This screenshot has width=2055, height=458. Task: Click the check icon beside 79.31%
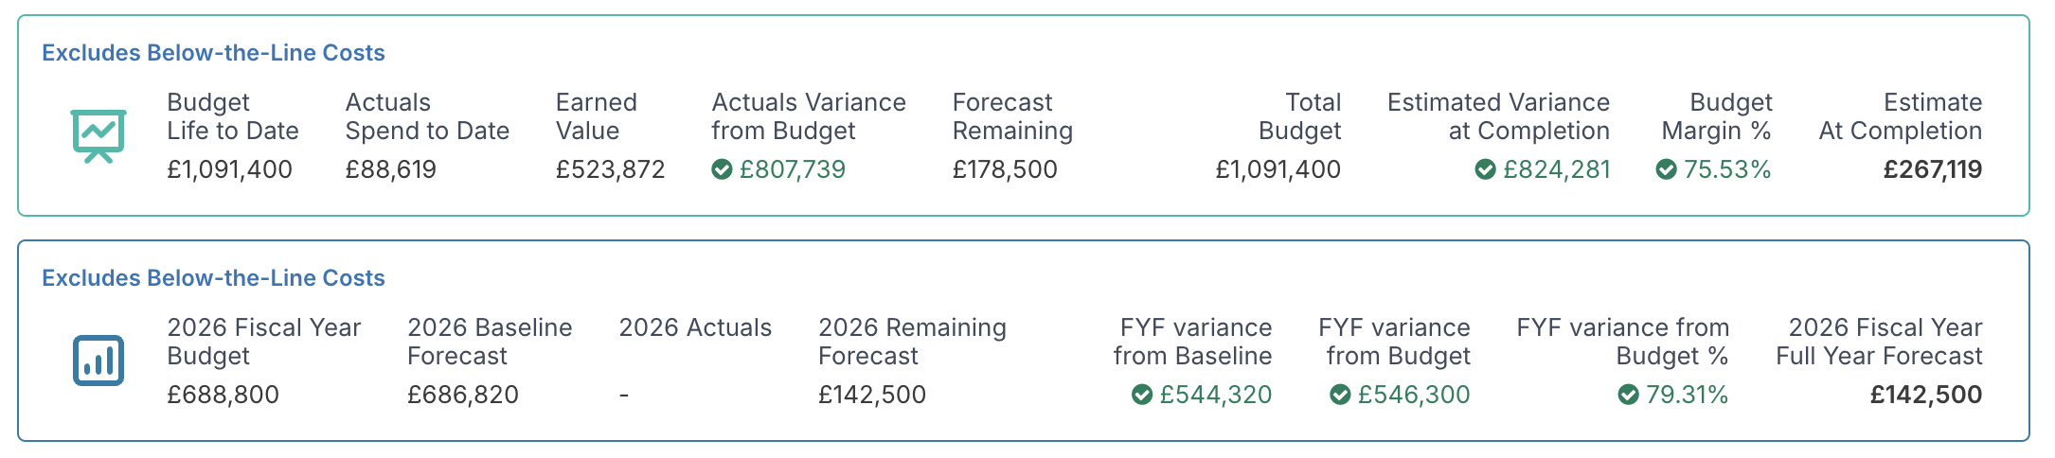click(x=1628, y=395)
